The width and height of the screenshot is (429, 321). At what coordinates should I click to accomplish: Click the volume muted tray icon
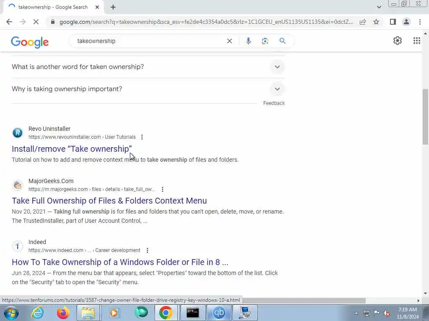[387, 313]
